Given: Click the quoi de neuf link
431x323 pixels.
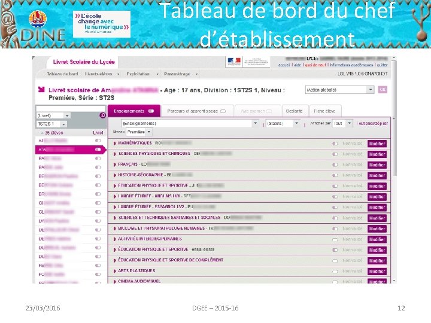Looking at the screenshot, I should point(315,65).
